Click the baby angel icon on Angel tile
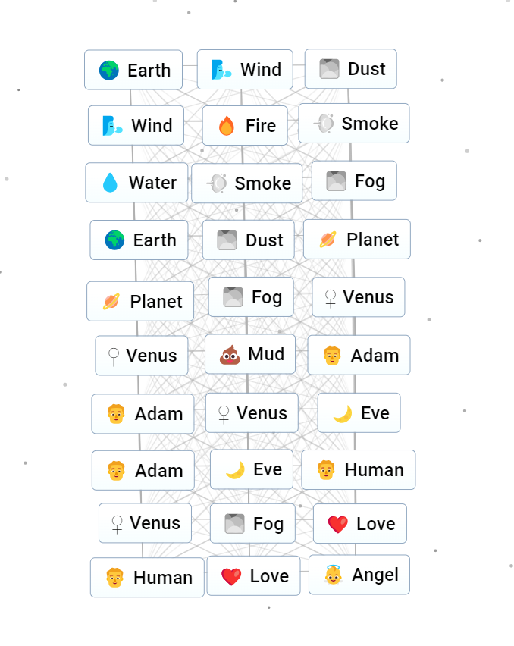514x646 pixels. pyautogui.click(x=334, y=575)
